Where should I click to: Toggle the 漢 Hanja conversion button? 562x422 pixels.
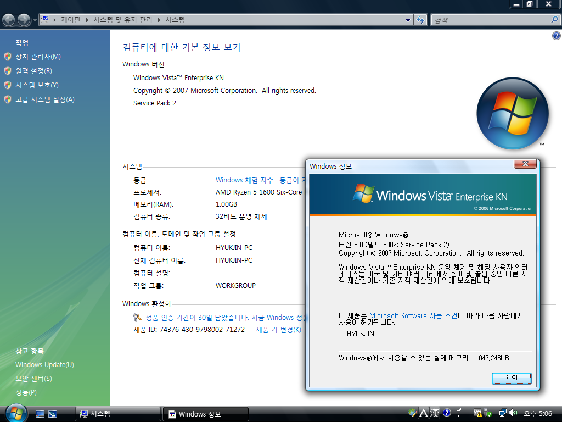435,413
